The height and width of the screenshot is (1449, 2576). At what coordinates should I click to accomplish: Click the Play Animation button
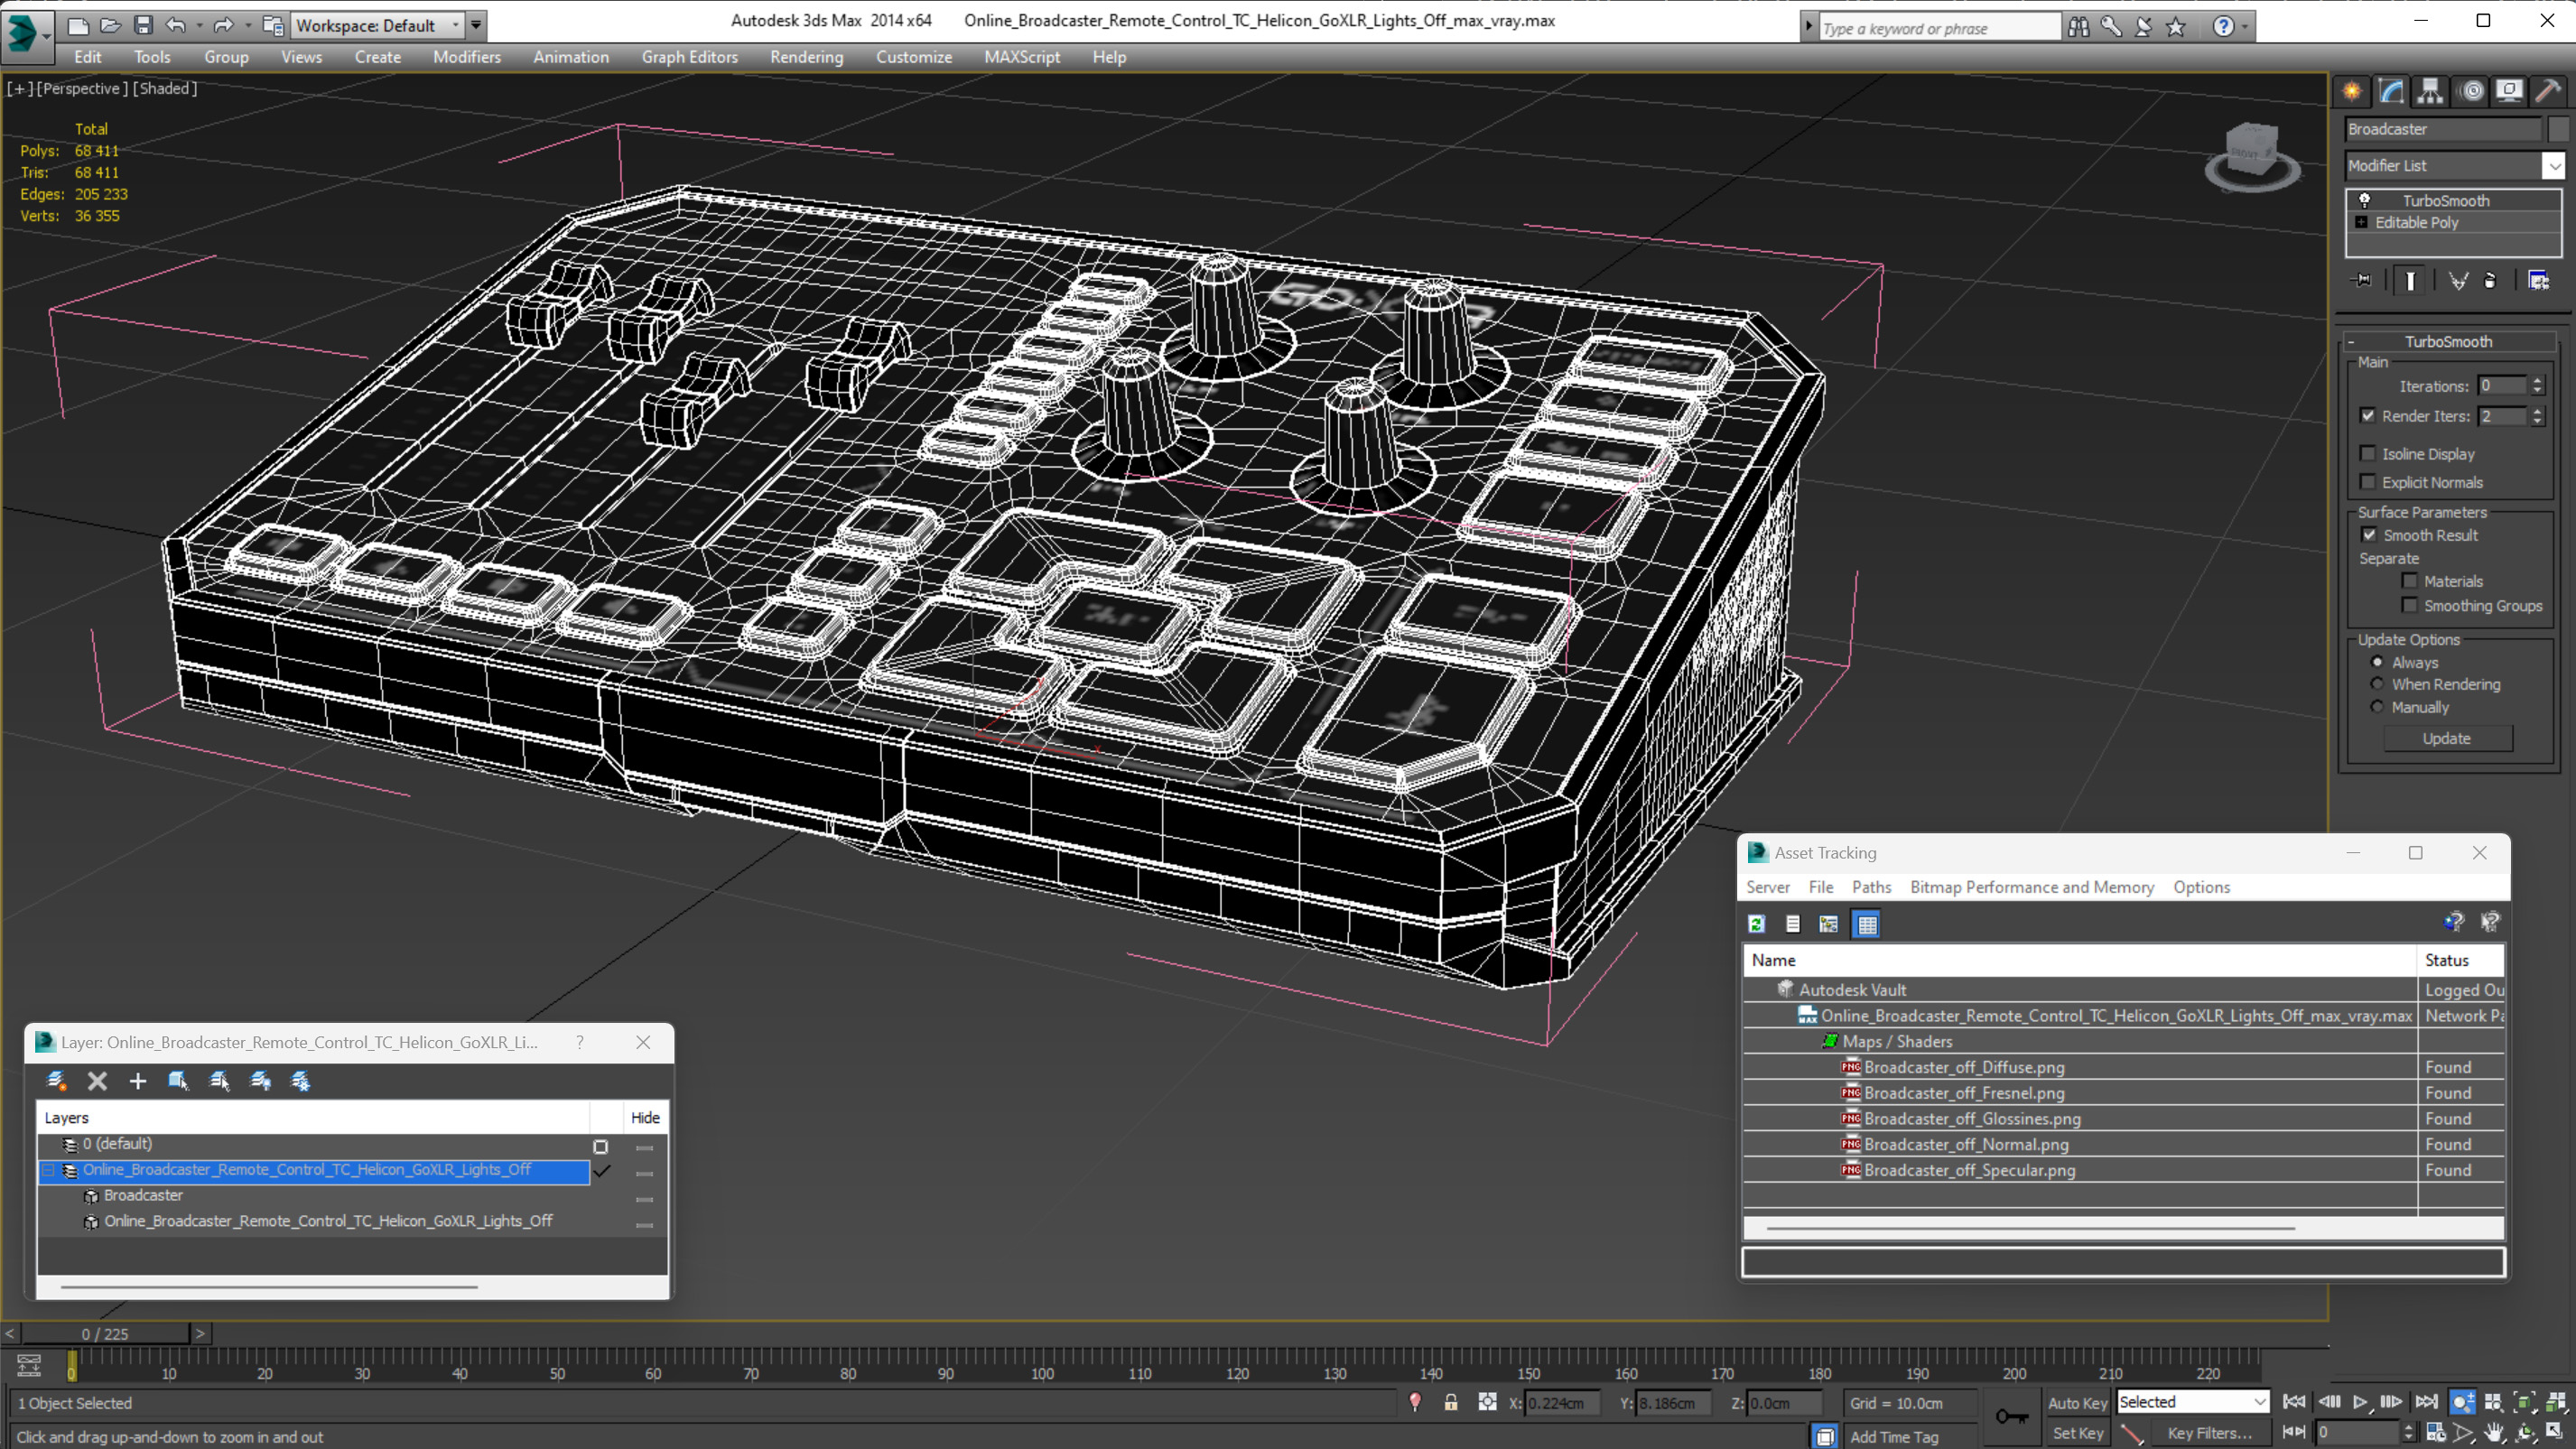click(2360, 1402)
